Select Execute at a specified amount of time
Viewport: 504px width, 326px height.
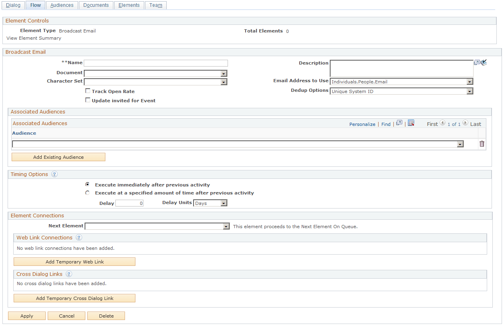pyautogui.click(x=88, y=192)
